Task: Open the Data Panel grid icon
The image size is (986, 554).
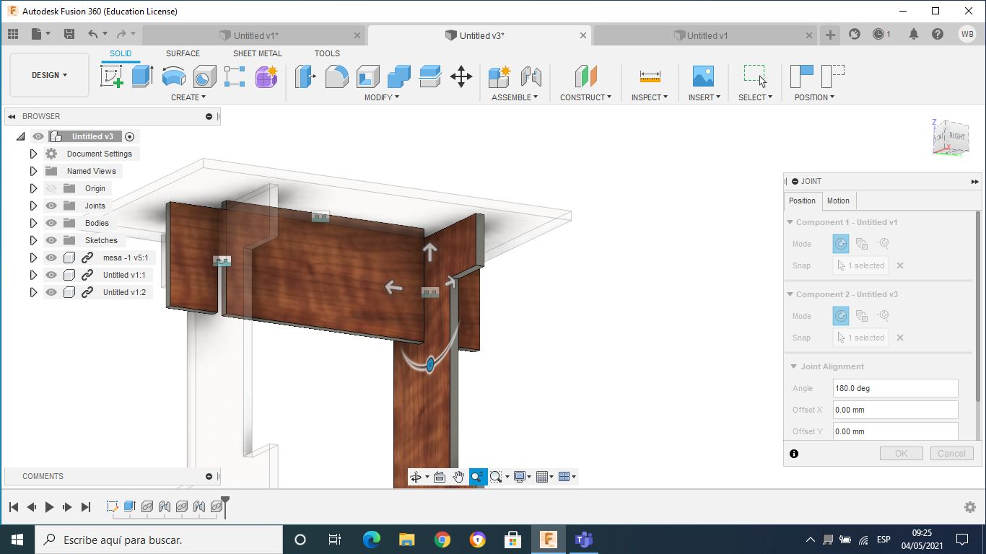Action: point(13,34)
